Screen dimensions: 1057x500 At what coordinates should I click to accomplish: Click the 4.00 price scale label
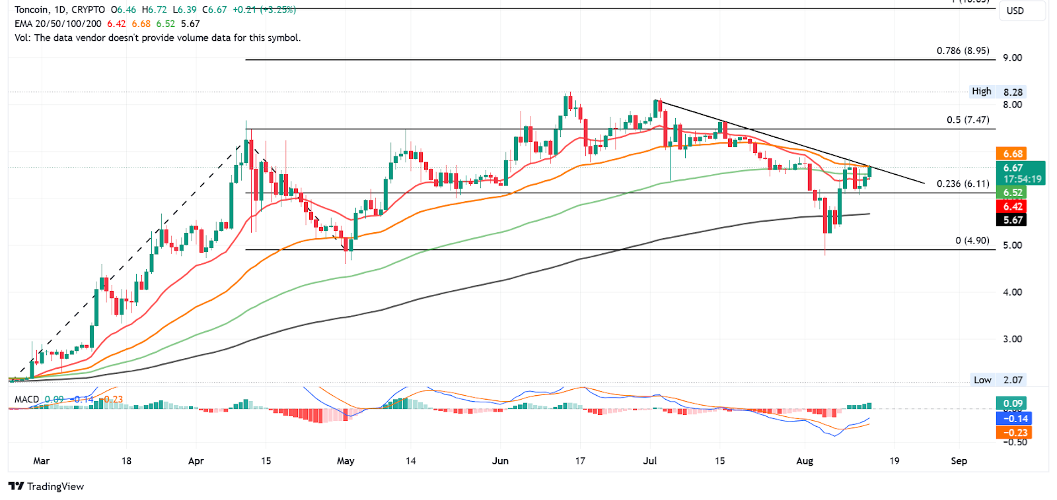(1012, 292)
